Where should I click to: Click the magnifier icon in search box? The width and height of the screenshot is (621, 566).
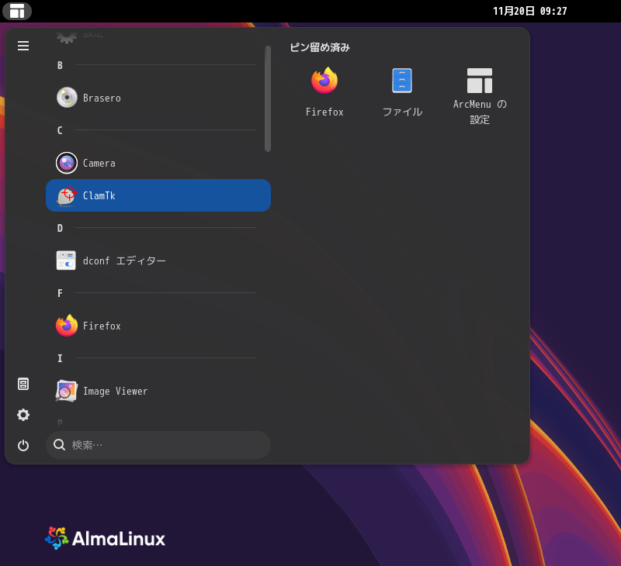pos(60,444)
